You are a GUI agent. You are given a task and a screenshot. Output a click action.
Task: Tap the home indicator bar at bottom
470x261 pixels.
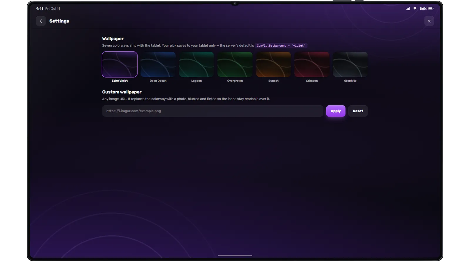235,255
